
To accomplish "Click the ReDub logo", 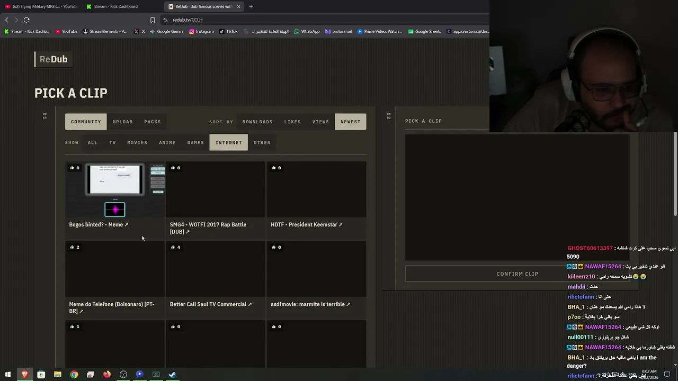I will (53, 59).
